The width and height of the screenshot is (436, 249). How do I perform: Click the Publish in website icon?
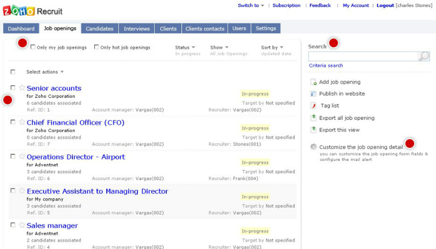(x=313, y=94)
